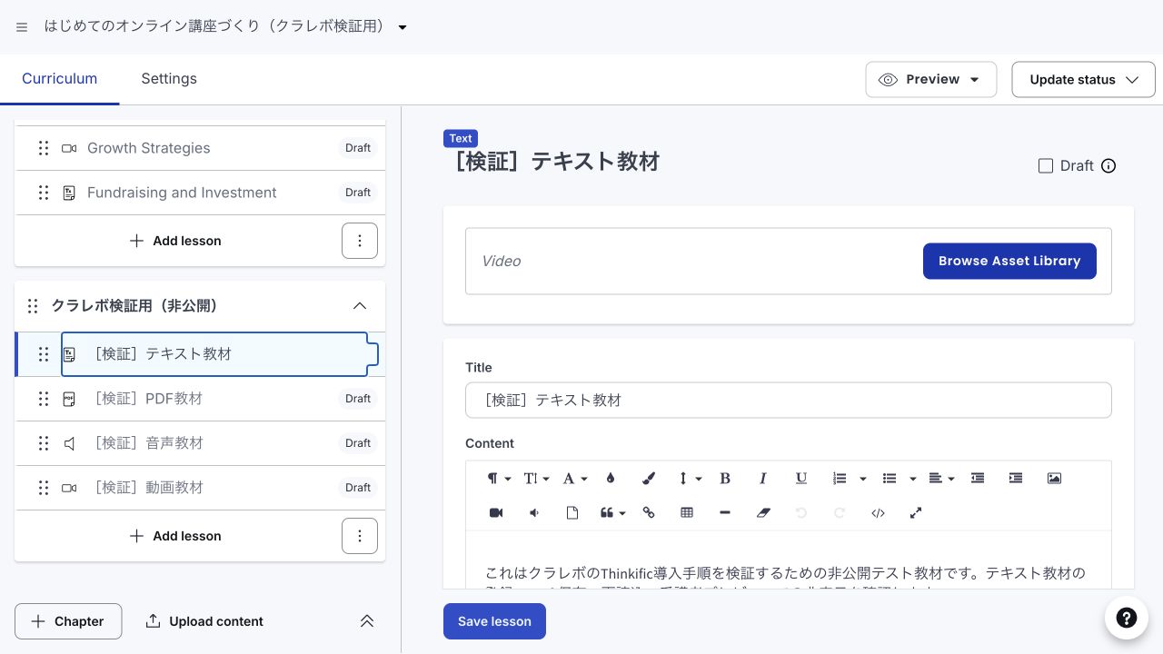Open the paragraph format dropdown
The image size is (1163, 654).
498,479
